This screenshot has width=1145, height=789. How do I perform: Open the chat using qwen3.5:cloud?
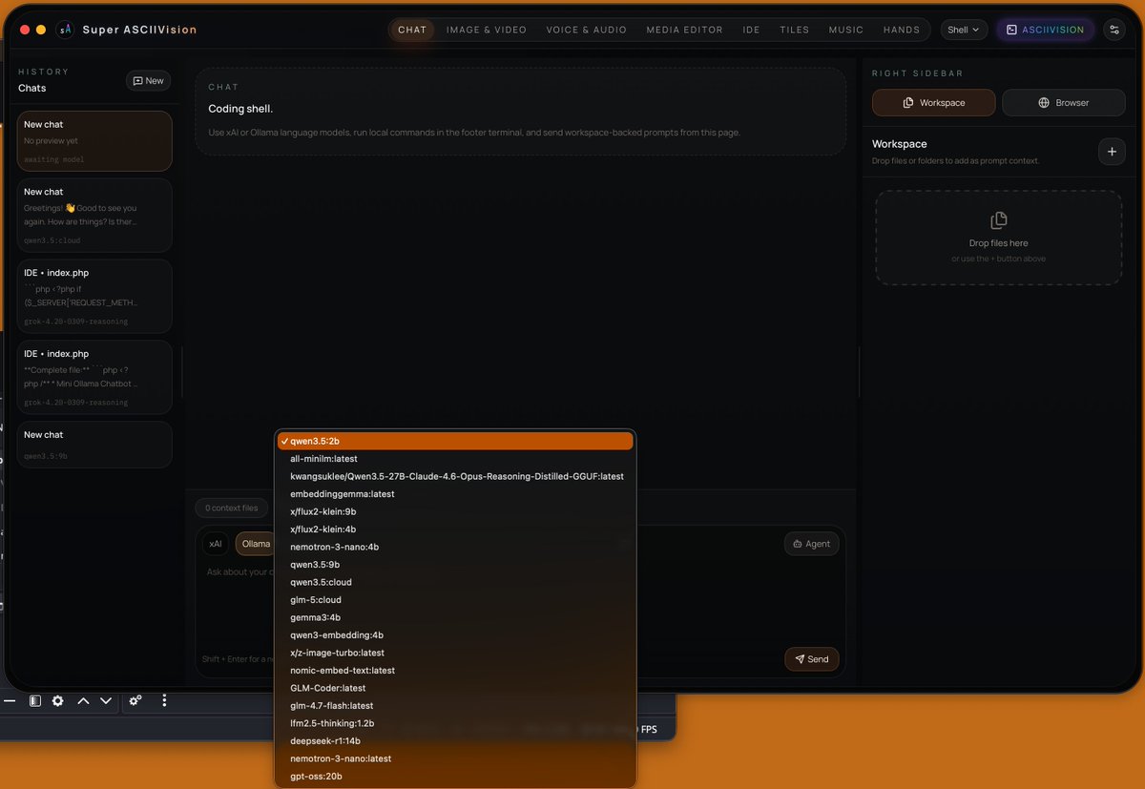(x=94, y=216)
